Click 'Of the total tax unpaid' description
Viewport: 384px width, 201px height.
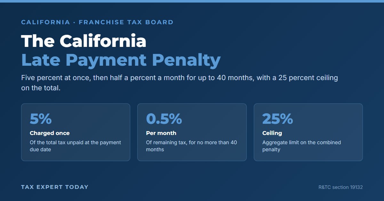click(x=76, y=146)
